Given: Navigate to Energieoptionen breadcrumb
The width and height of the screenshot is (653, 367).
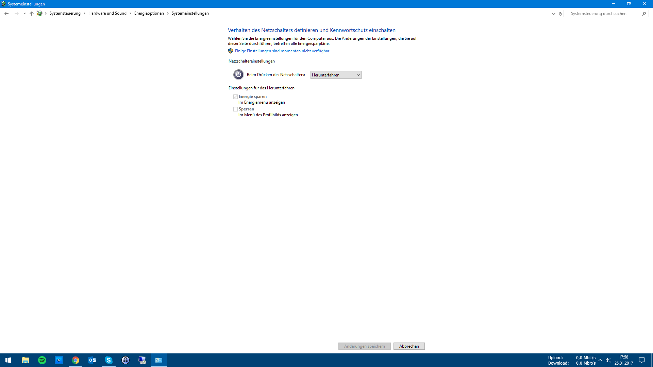Looking at the screenshot, I should click(149, 13).
